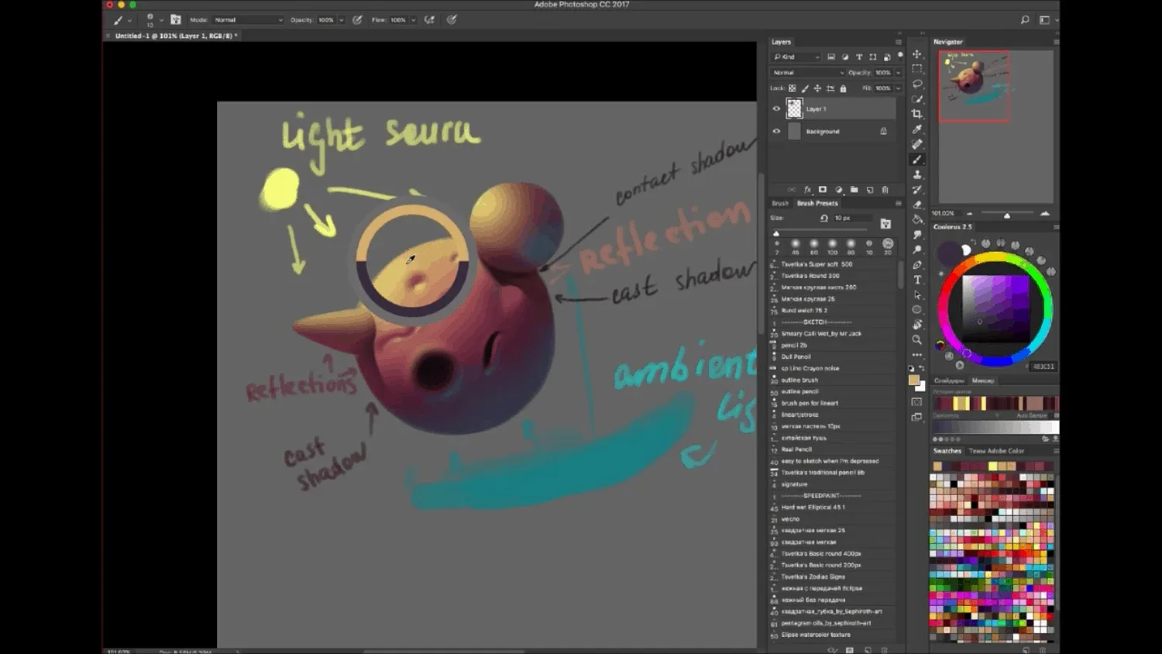Choose the Type tool
The width and height of the screenshot is (1162, 654).
click(x=917, y=280)
